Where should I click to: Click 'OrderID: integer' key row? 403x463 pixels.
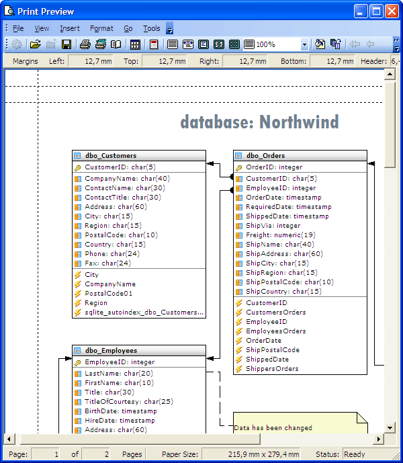tap(300, 167)
